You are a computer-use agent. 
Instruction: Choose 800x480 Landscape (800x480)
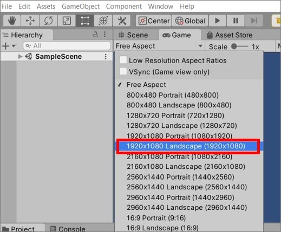click(x=189, y=105)
